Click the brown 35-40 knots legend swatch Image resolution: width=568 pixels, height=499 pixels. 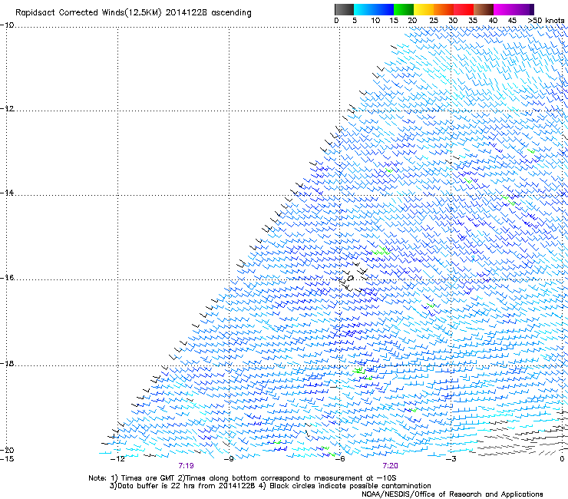[x=484, y=9]
